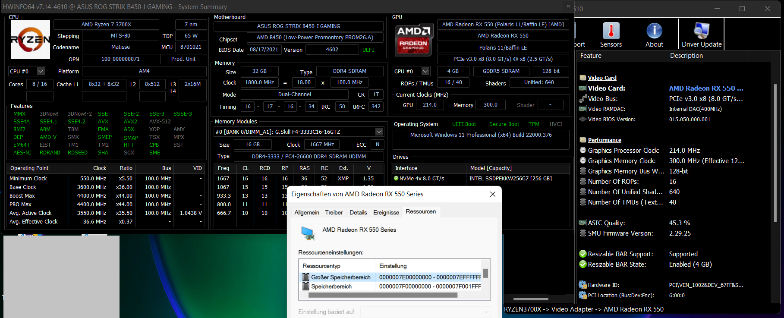This screenshot has width=784, height=318.
Task: Click the Operating Point column header
Action: click(x=37, y=168)
